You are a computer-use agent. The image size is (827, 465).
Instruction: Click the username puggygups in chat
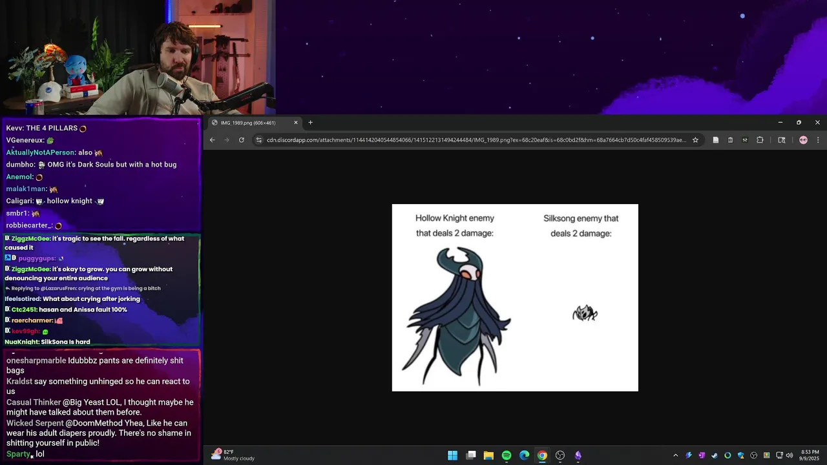click(37, 258)
